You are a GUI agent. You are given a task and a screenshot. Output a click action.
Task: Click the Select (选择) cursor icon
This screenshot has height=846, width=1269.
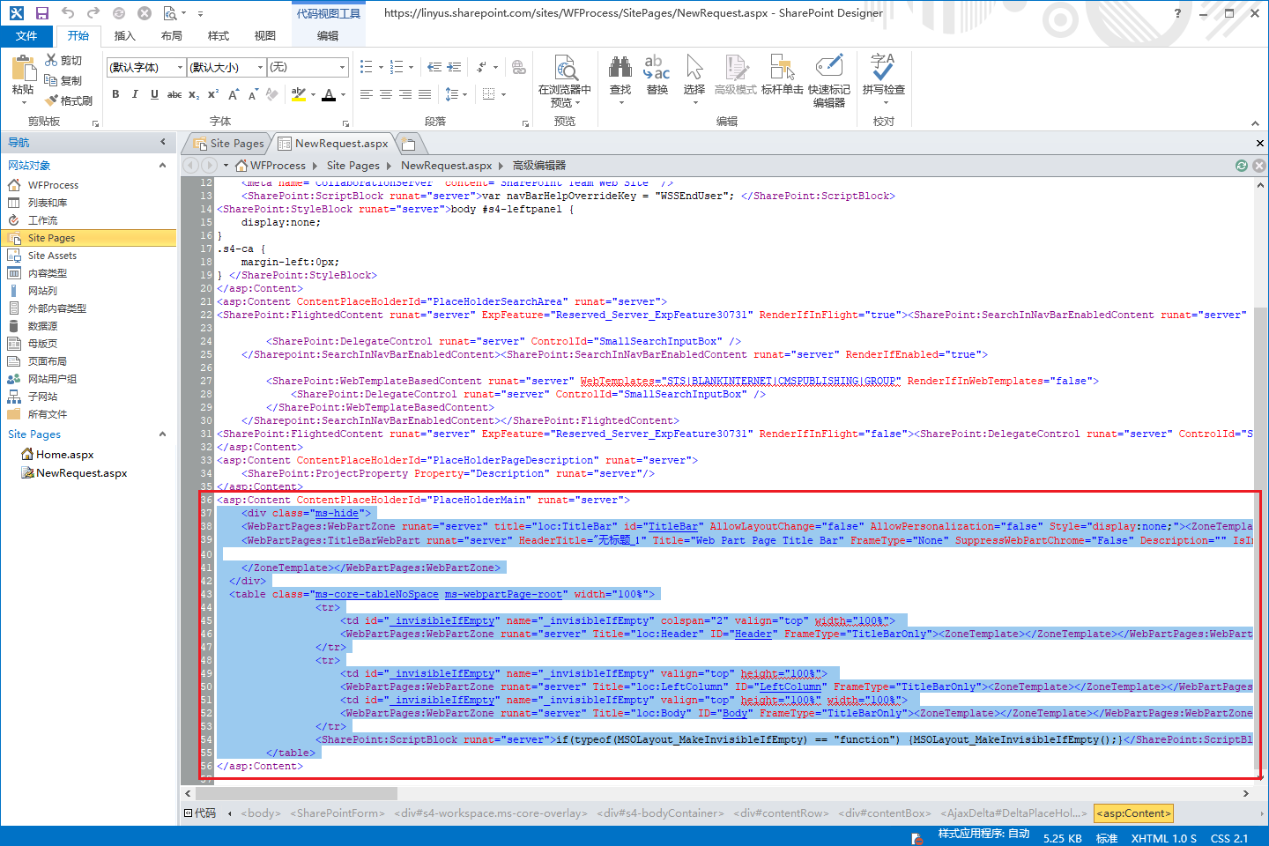coord(694,67)
